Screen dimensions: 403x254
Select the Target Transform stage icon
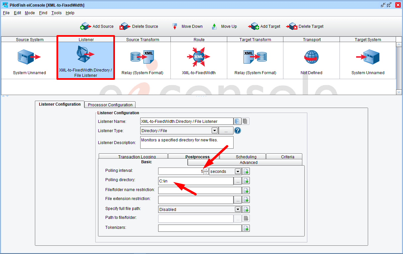[x=255, y=57]
